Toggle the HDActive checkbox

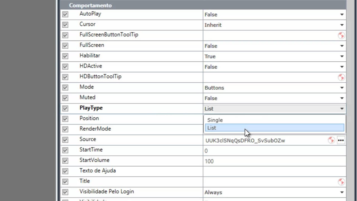pyautogui.click(x=65, y=67)
